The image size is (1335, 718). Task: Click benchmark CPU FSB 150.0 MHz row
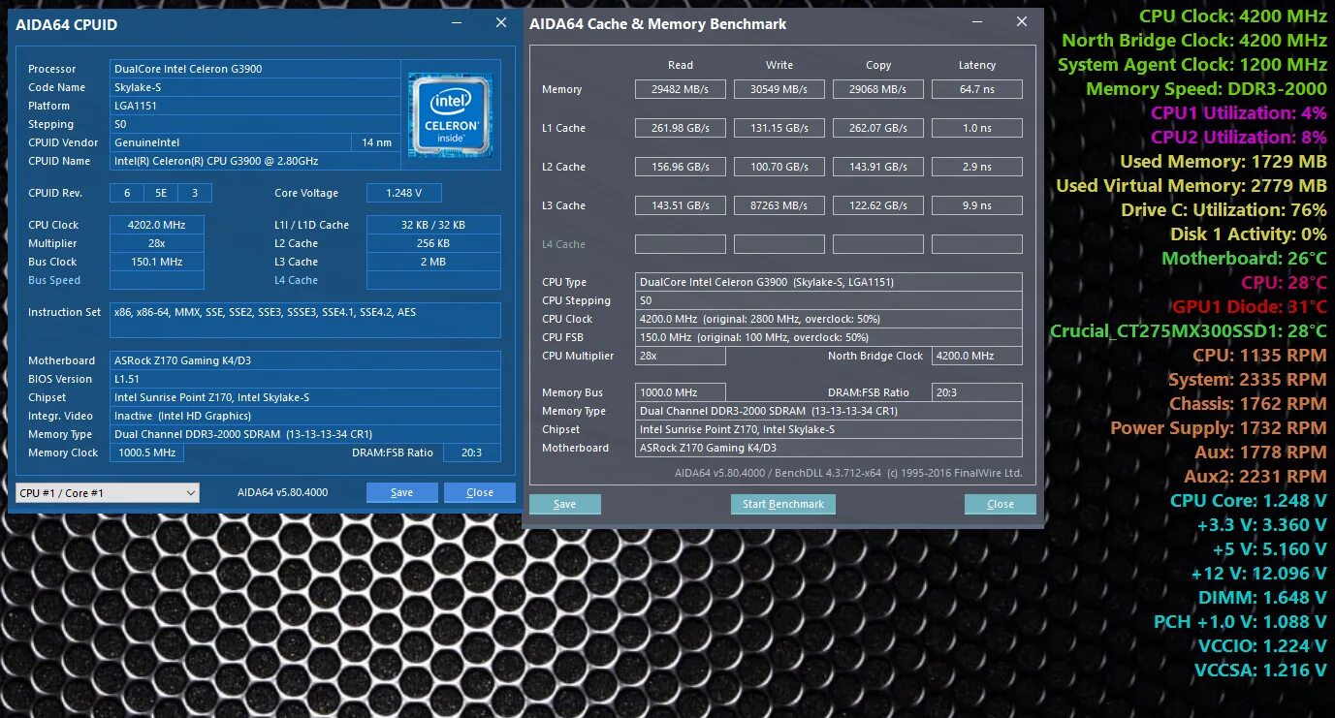829,337
